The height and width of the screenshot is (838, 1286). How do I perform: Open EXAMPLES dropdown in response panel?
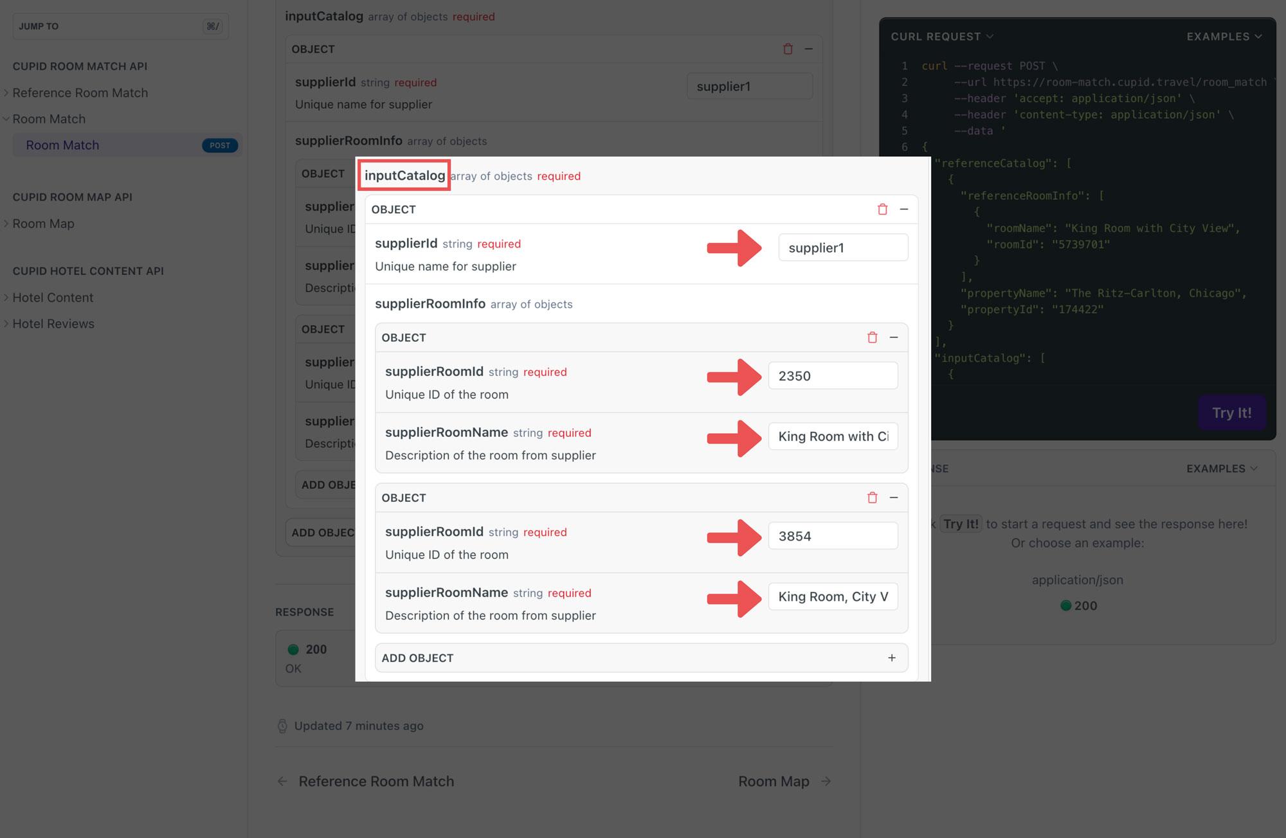point(1221,468)
